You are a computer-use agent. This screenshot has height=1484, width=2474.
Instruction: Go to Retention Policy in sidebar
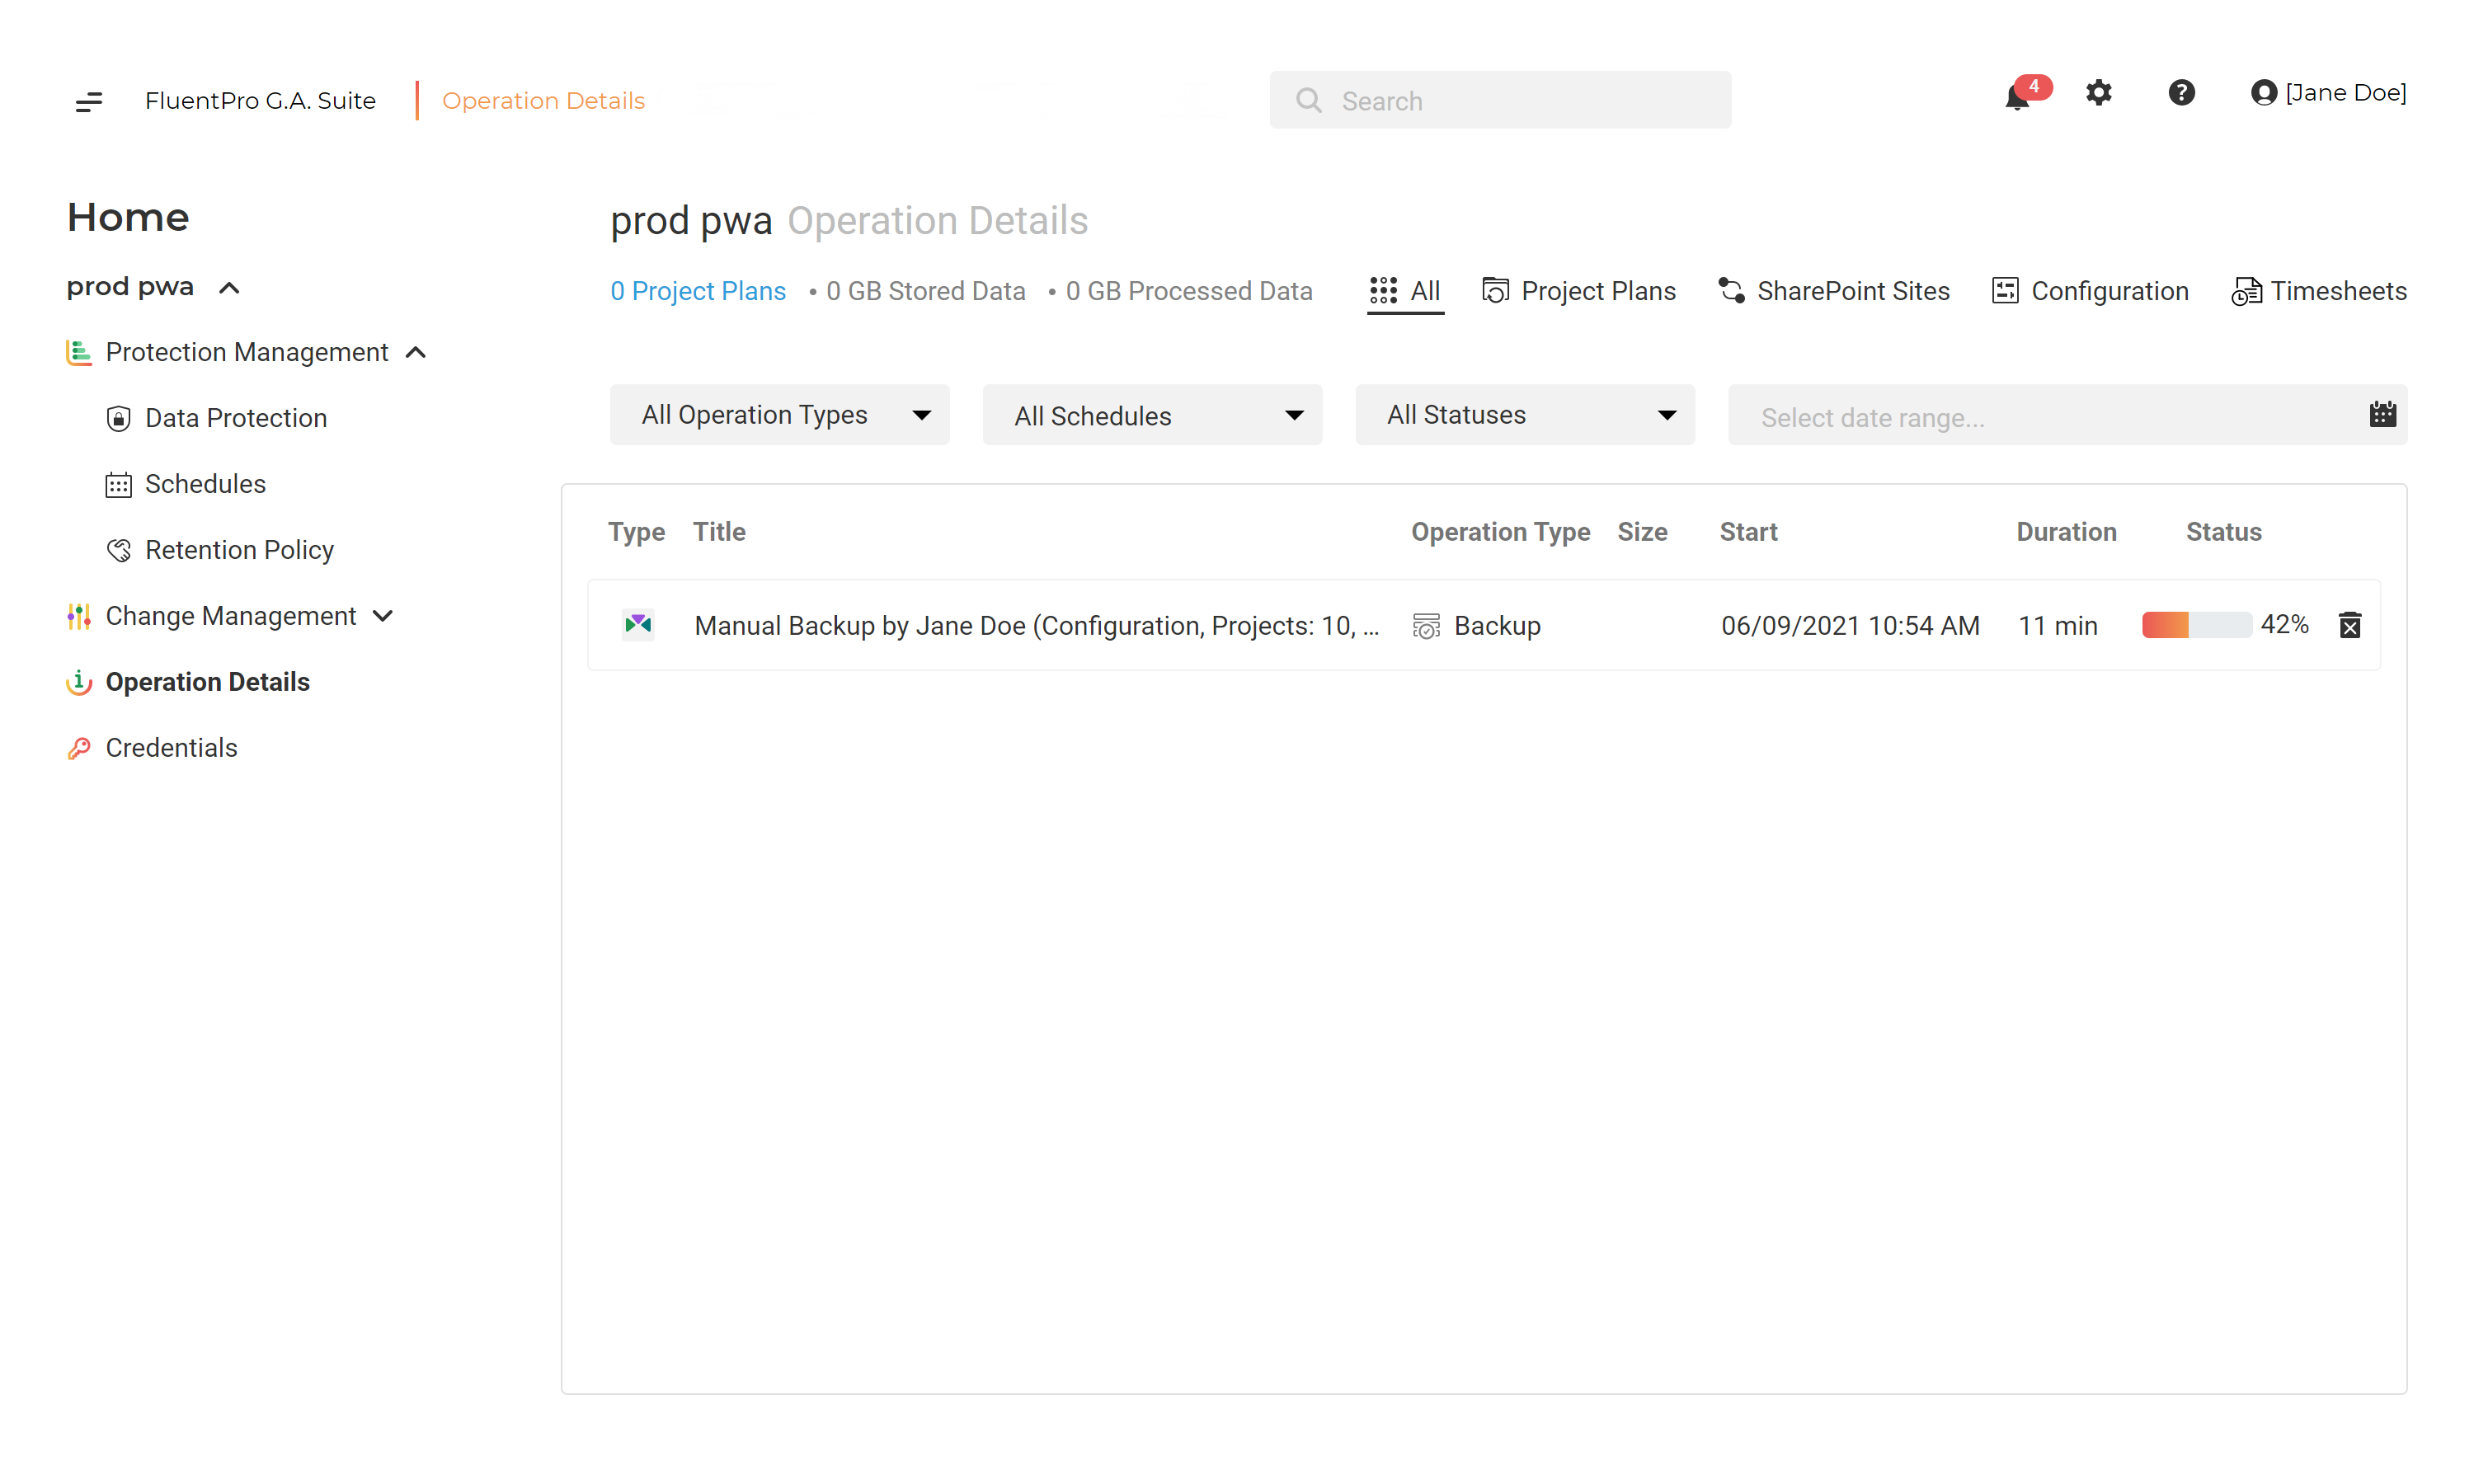(x=239, y=550)
